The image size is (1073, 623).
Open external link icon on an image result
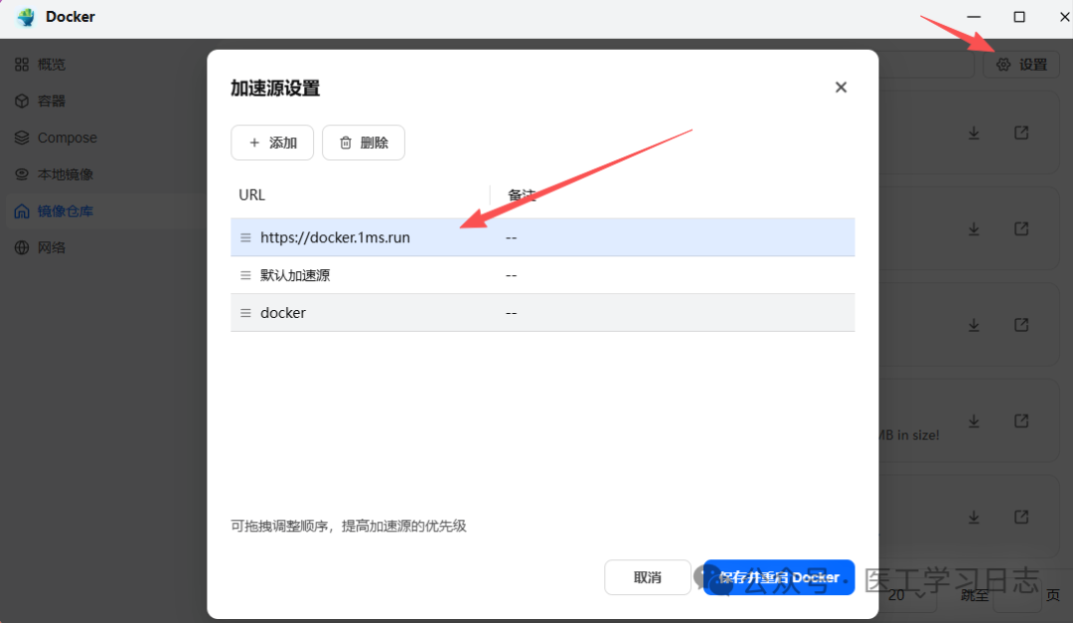1020,132
